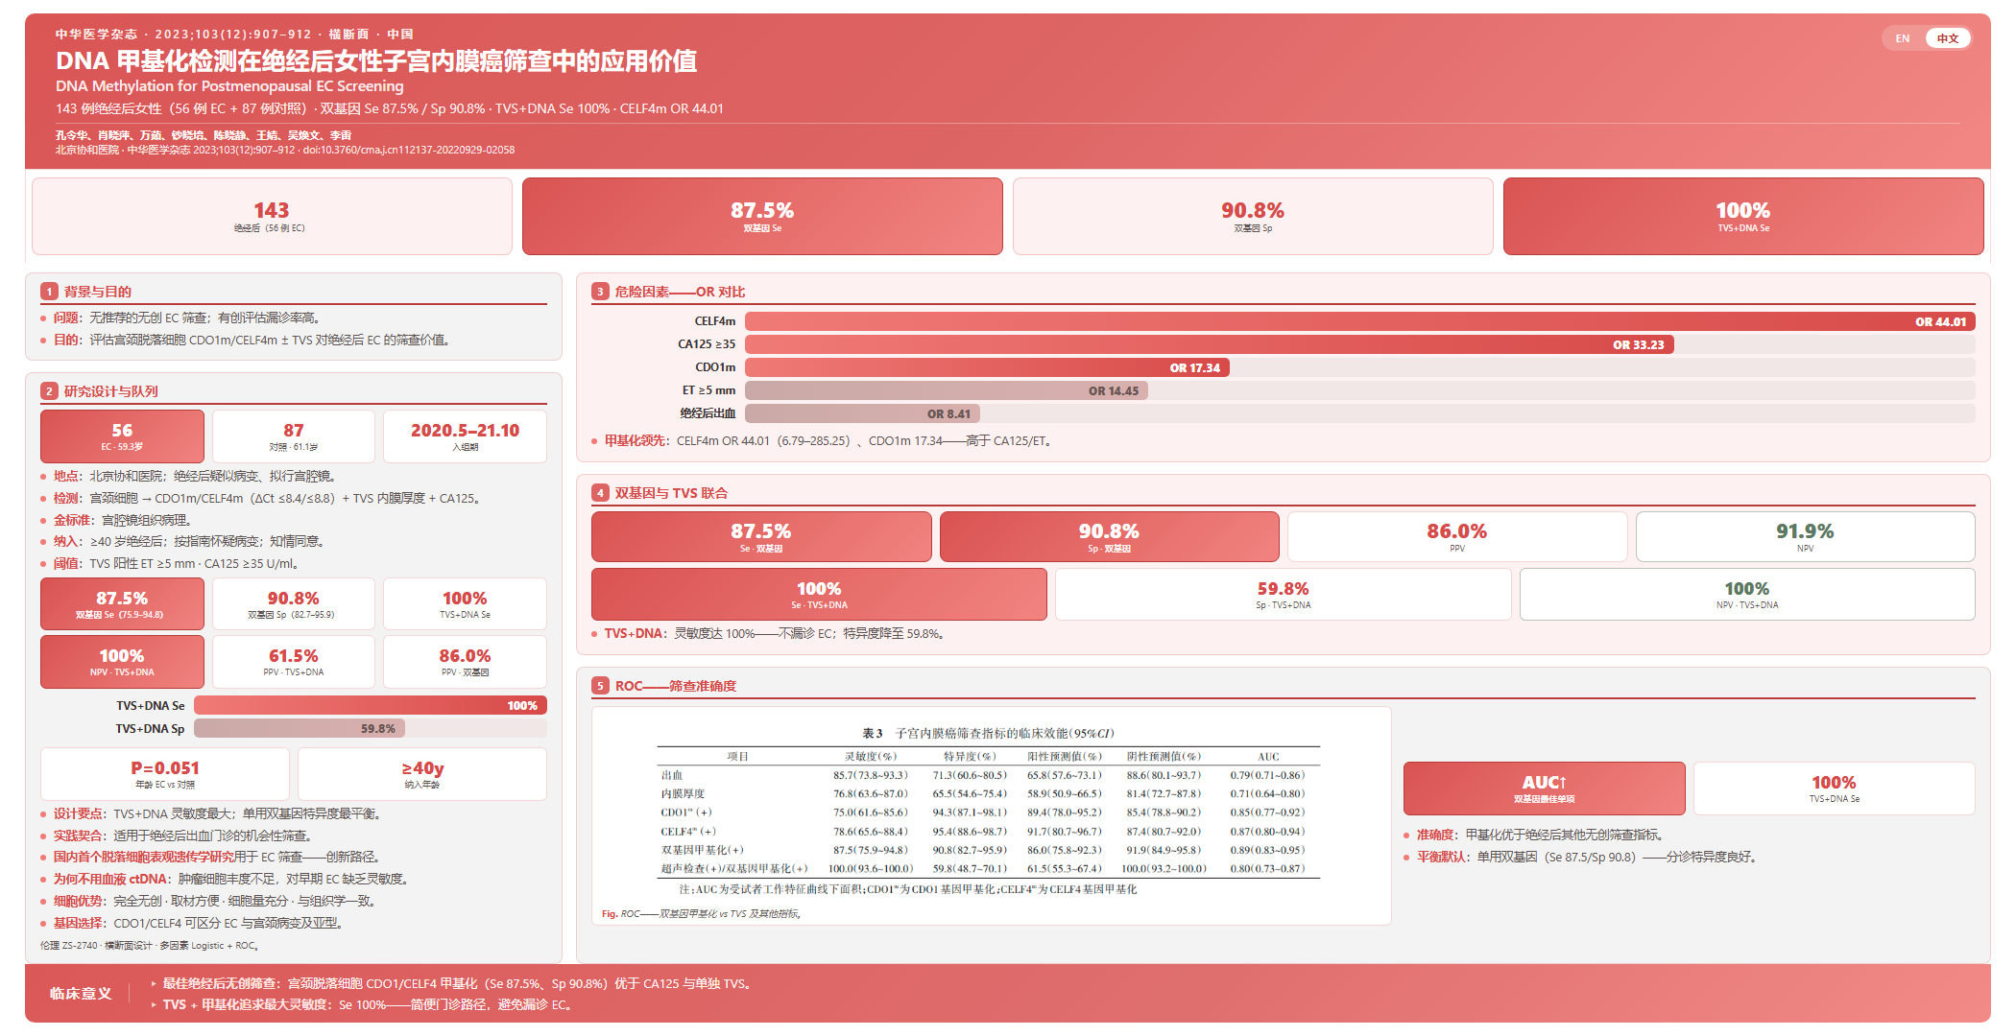Viewport: 2016px width, 1036px height.
Task: Click the 目的 bullet about CDO1m/CELF4m
Action: [252, 340]
